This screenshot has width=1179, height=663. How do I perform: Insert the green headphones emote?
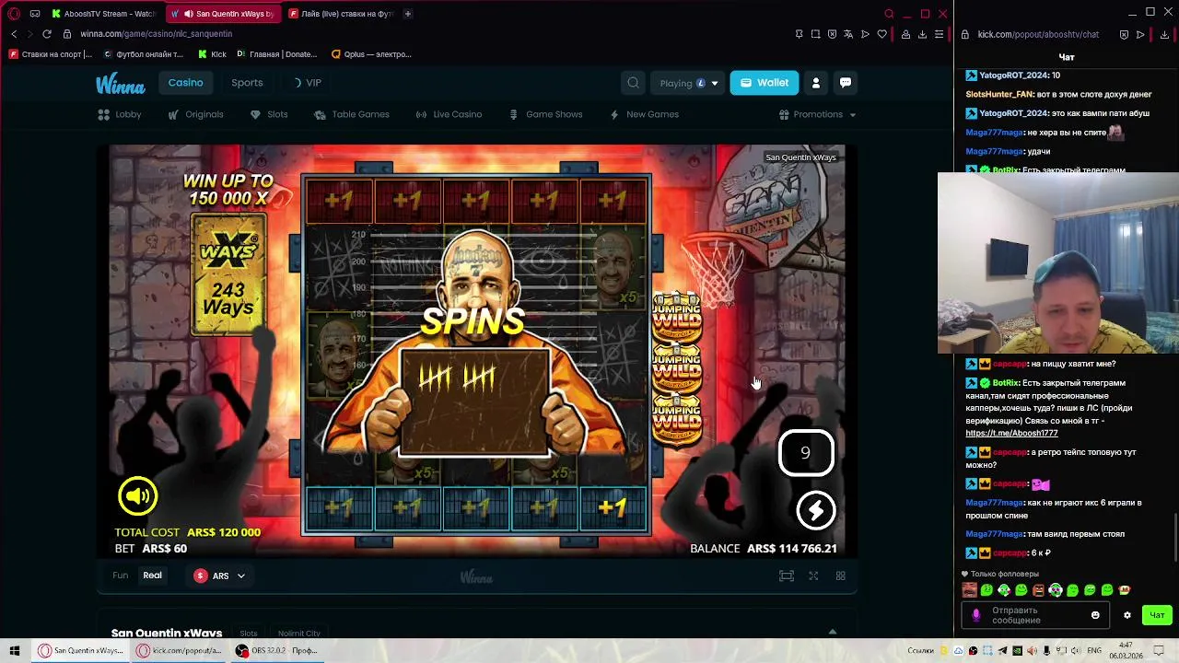click(1056, 590)
